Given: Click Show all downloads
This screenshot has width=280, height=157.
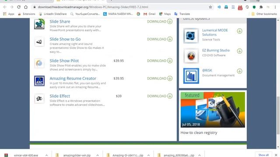Looking at the screenshot, I should 263,155.
